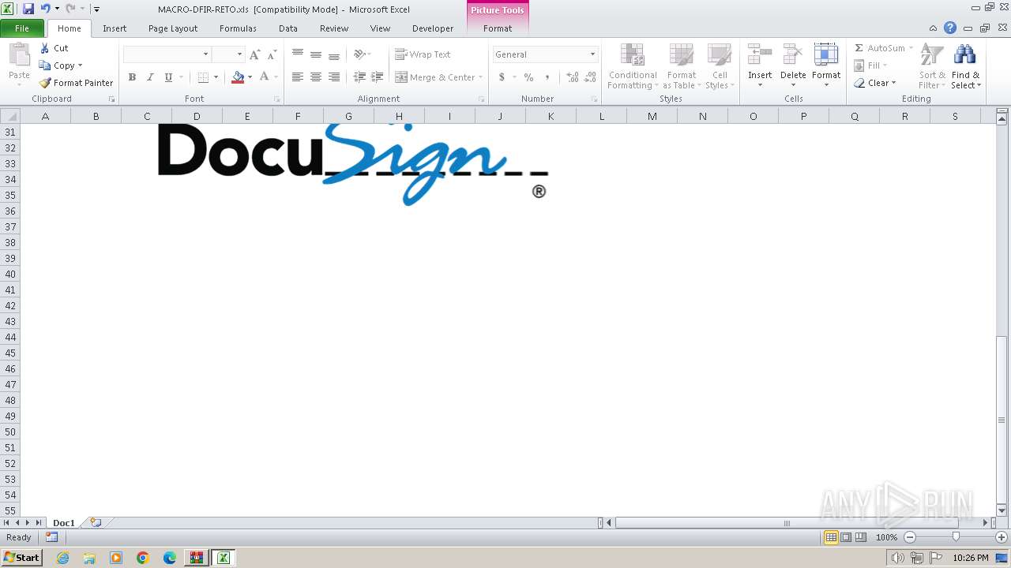
Task: Align text to the top
Action: (298, 54)
